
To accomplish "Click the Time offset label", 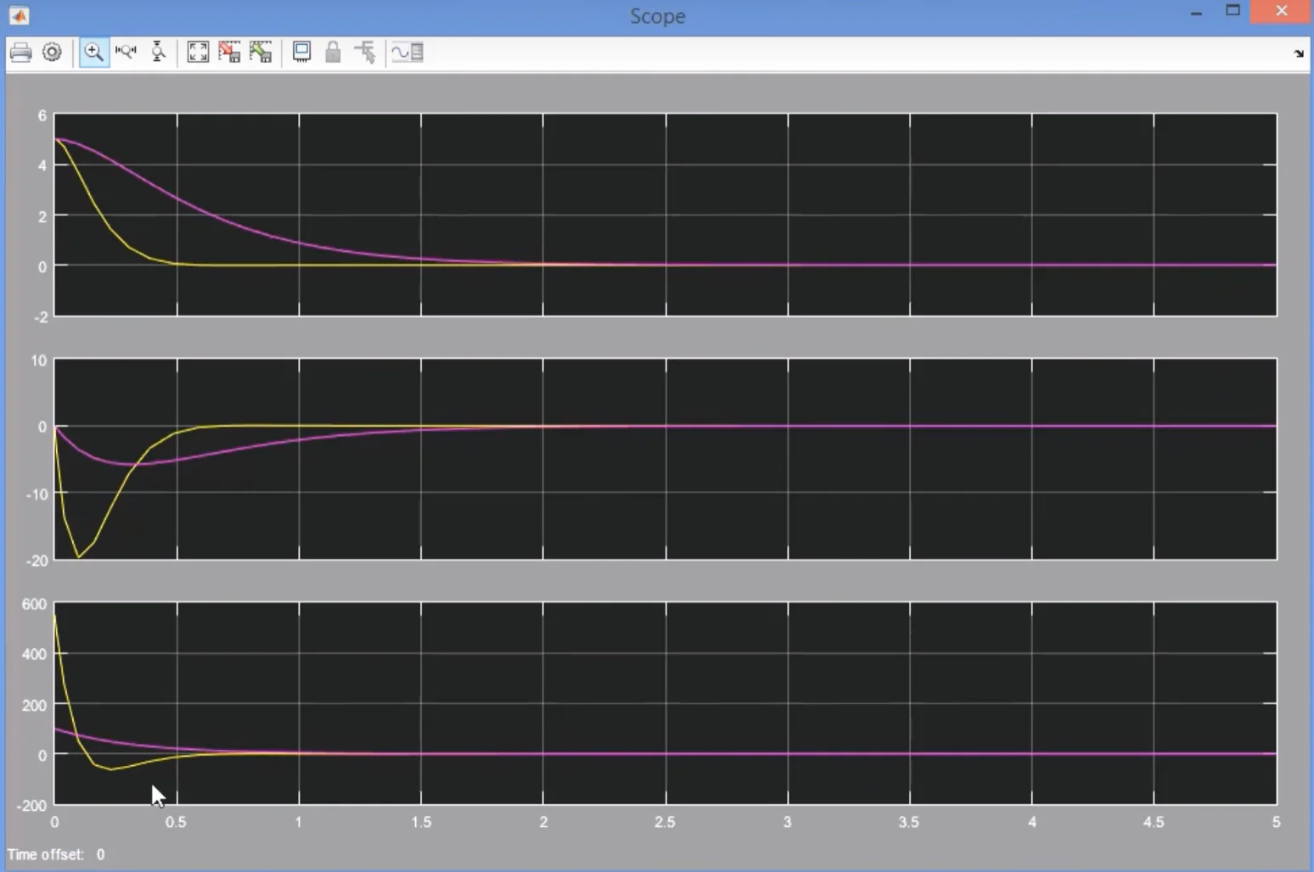I will 46,854.
